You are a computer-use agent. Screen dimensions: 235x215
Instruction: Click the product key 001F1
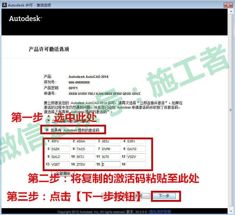click(73, 88)
